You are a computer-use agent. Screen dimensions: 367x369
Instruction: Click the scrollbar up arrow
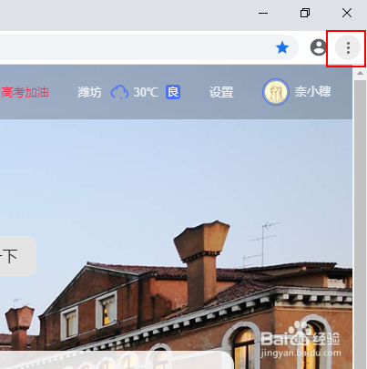[360, 73]
